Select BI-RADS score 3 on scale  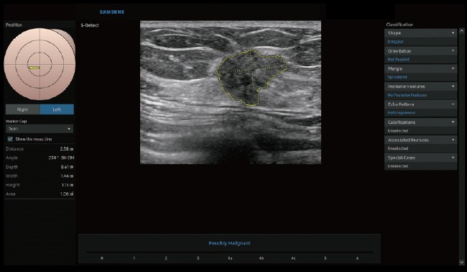[198, 258]
